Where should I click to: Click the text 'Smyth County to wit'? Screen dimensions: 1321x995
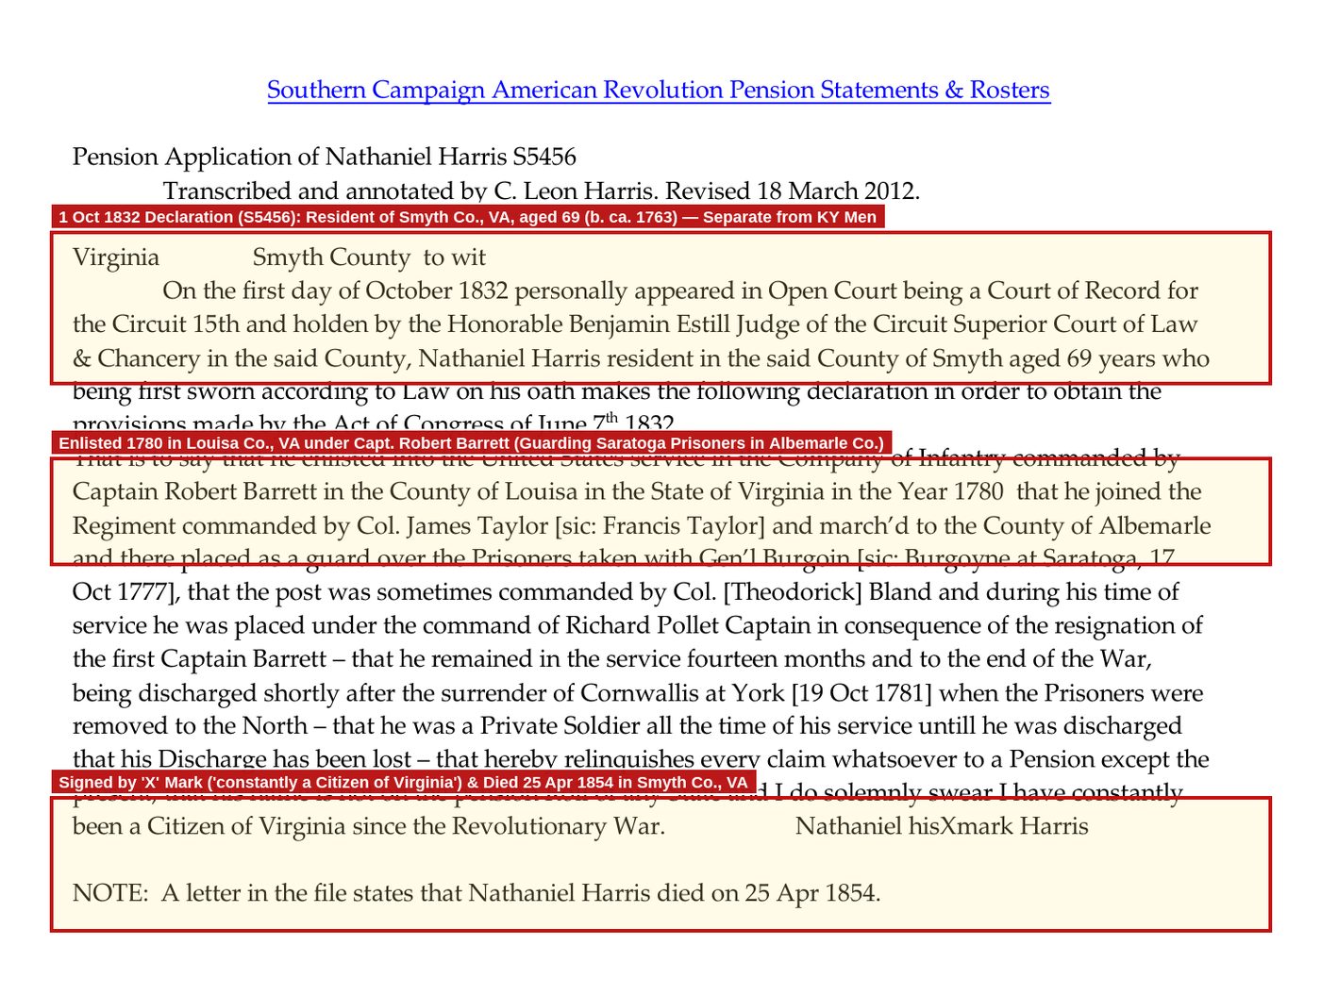pos(369,257)
